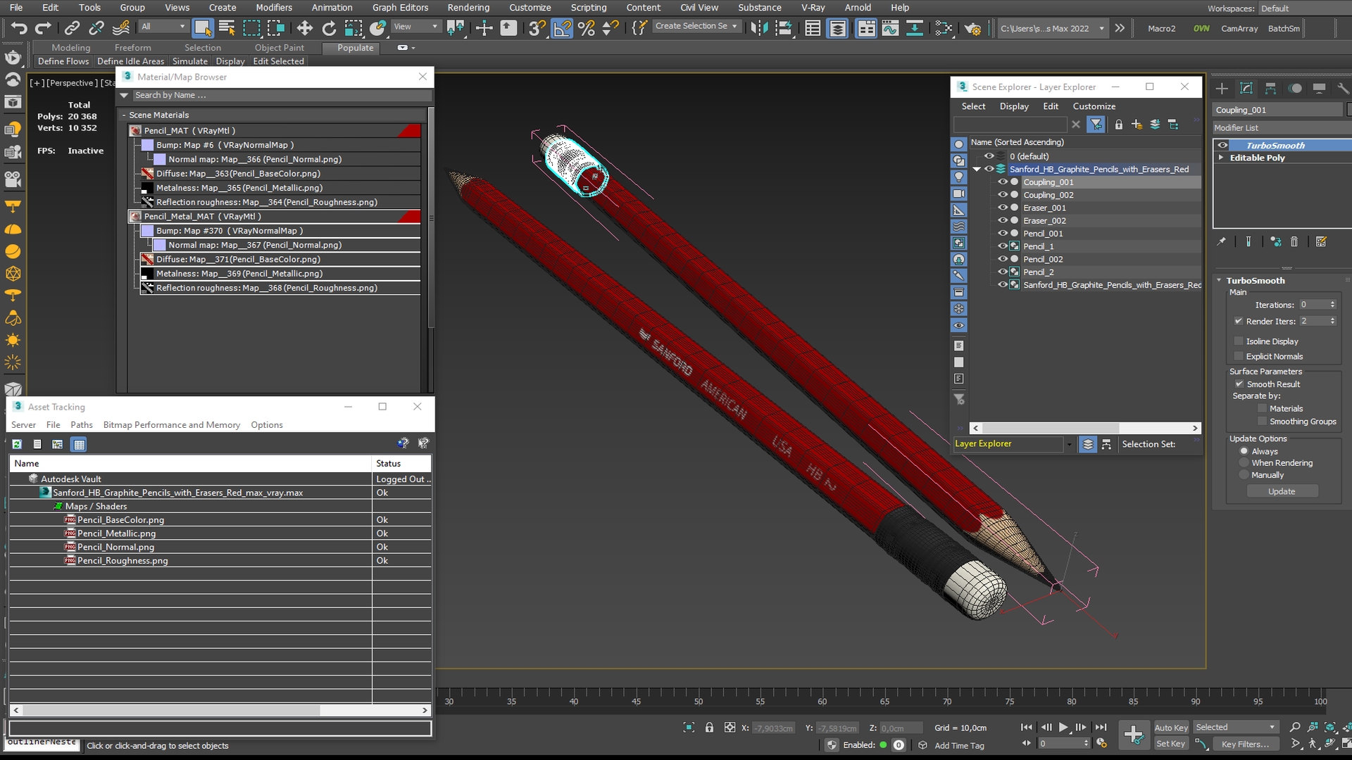Refresh asset list in Asset Tracking

(17, 444)
